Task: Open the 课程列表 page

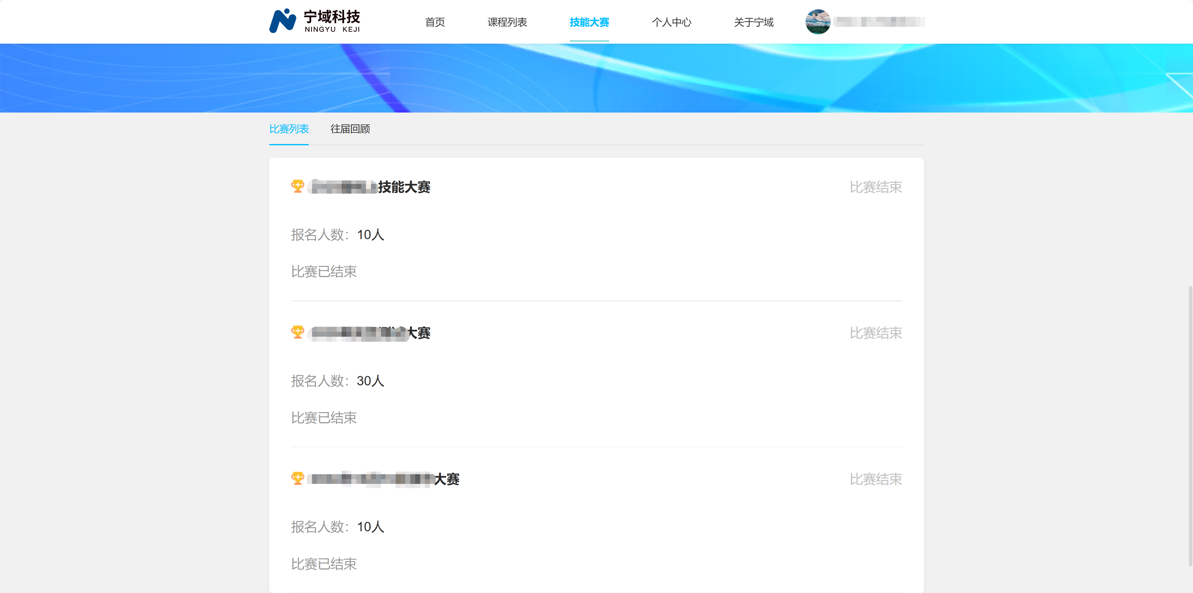Action: 508,22
